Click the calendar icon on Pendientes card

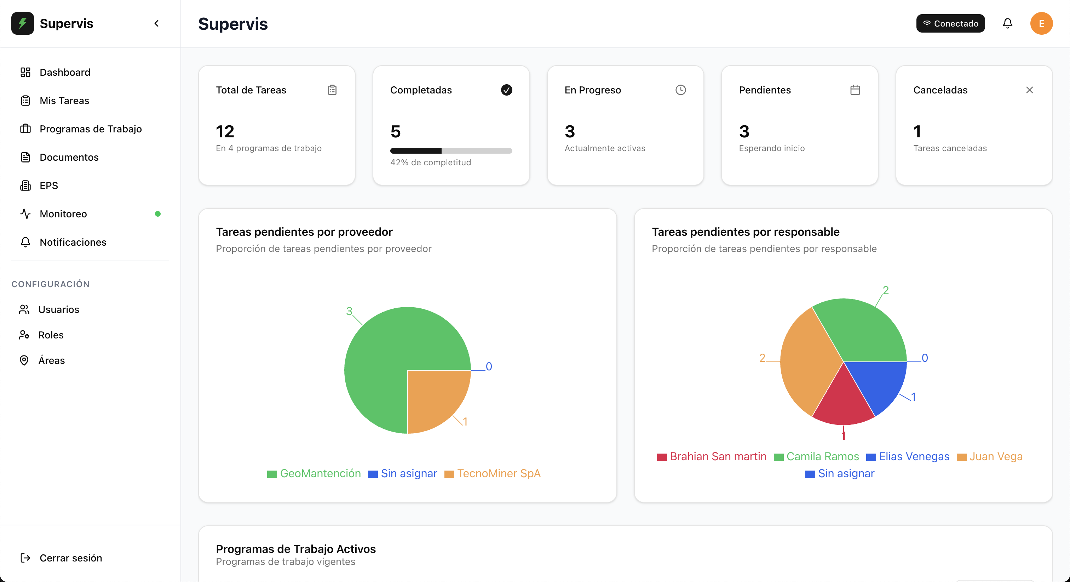pyautogui.click(x=855, y=90)
